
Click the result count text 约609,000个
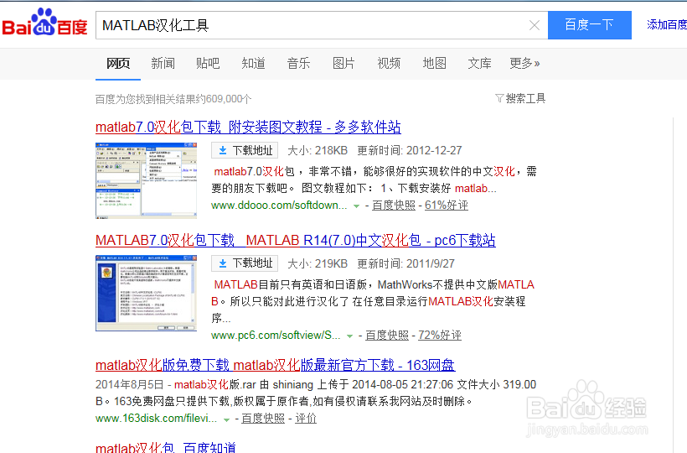tap(223, 99)
